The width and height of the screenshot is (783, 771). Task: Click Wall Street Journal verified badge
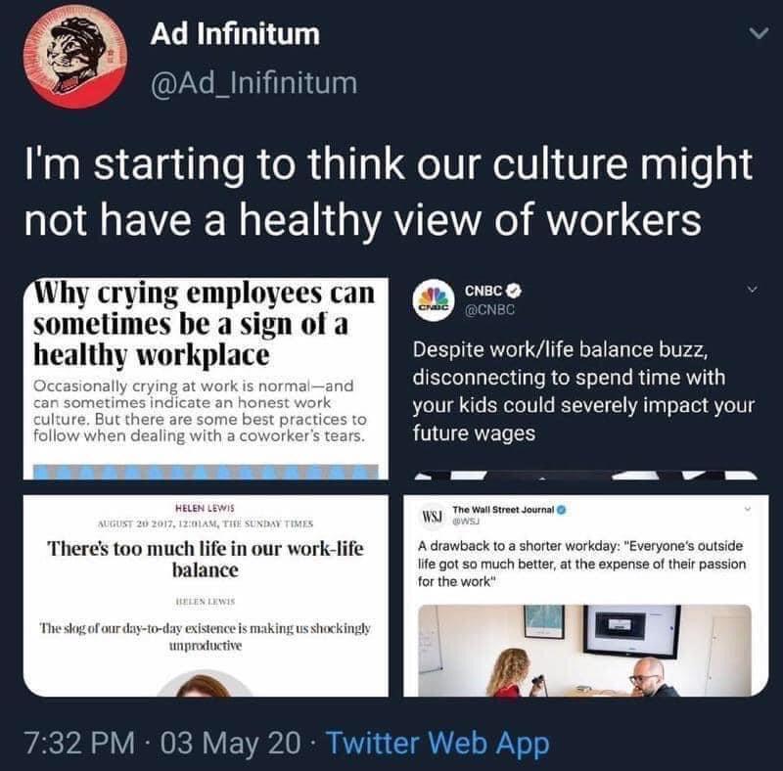tap(561, 510)
